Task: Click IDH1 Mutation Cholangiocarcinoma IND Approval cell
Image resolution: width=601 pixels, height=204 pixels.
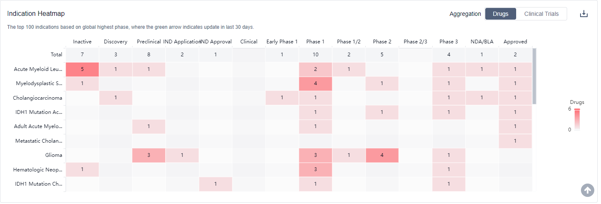Action: point(215,184)
